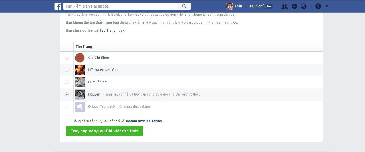The width and height of the screenshot is (365, 152).
Task: Click the Nguyện page name
Action: point(94,94)
